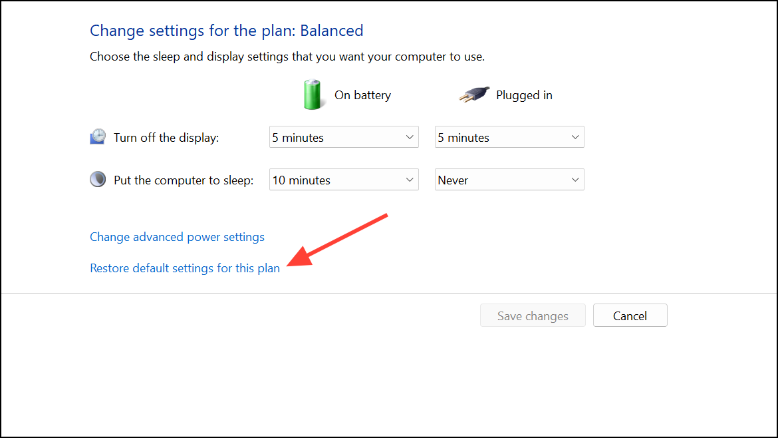Image resolution: width=778 pixels, height=438 pixels.
Task: Open the On battery sleep dropdown showing 10 minutes
Action: pos(344,180)
